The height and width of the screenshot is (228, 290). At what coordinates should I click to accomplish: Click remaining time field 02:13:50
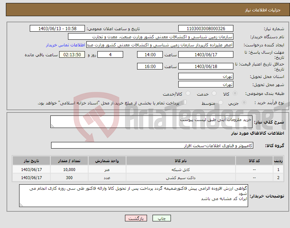coord(72,54)
